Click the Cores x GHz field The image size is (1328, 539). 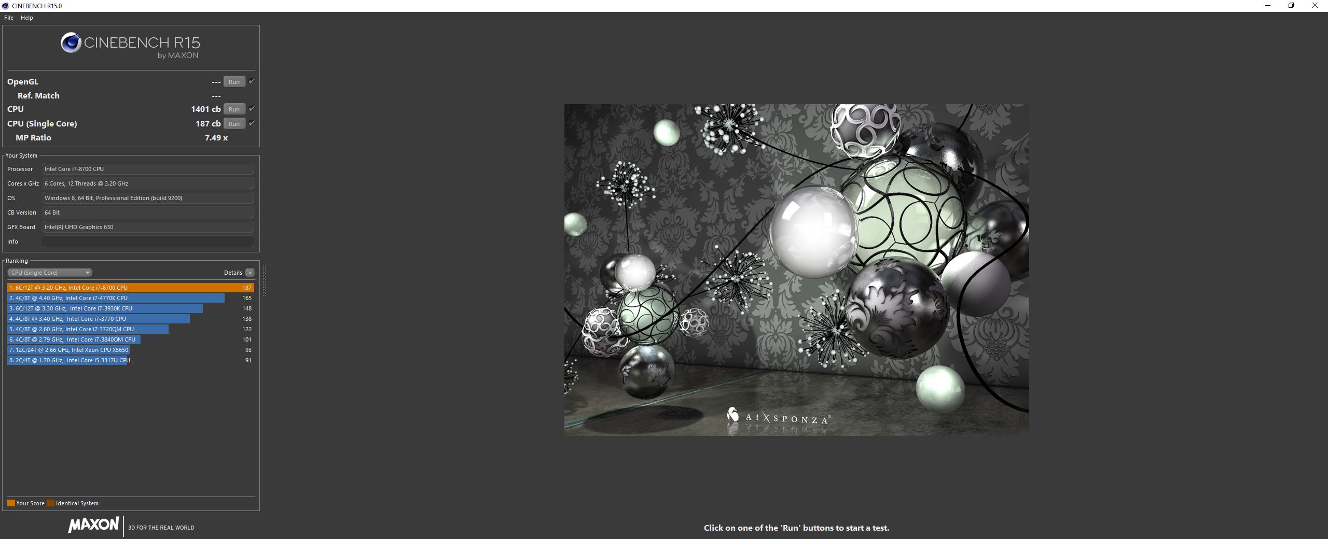pyautogui.click(x=148, y=183)
